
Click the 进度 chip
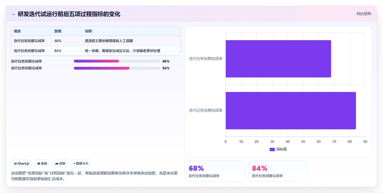[60, 163]
